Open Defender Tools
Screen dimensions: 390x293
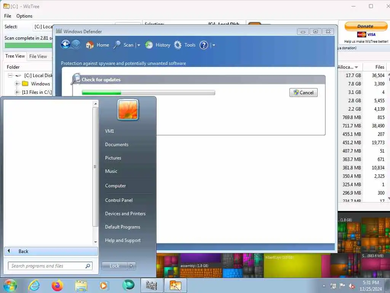[185, 45]
